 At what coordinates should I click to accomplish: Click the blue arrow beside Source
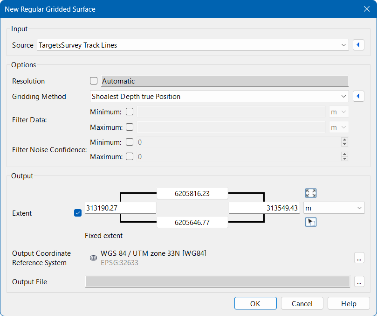coord(358,45)
